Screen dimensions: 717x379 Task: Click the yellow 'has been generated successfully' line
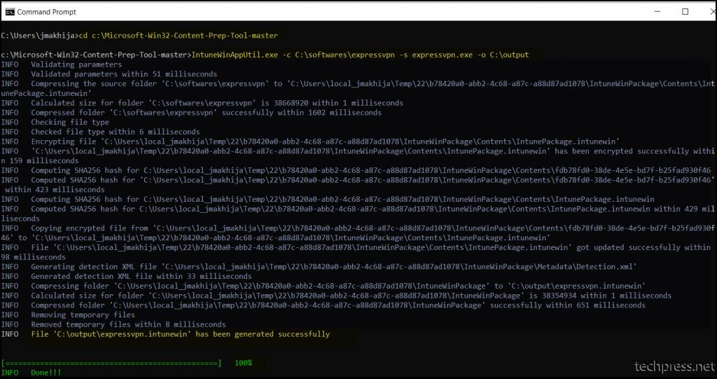point(180,334)
